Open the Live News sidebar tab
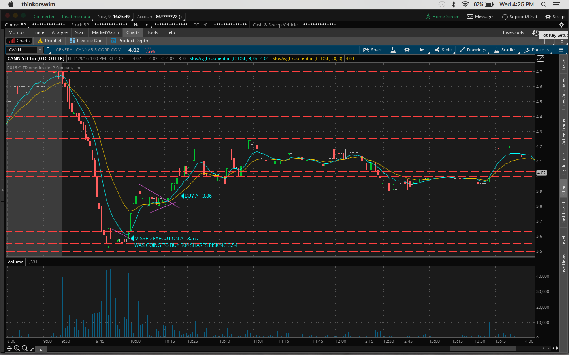Image resolution: width=569 pixels, height=355 pixels. point(563,264)
